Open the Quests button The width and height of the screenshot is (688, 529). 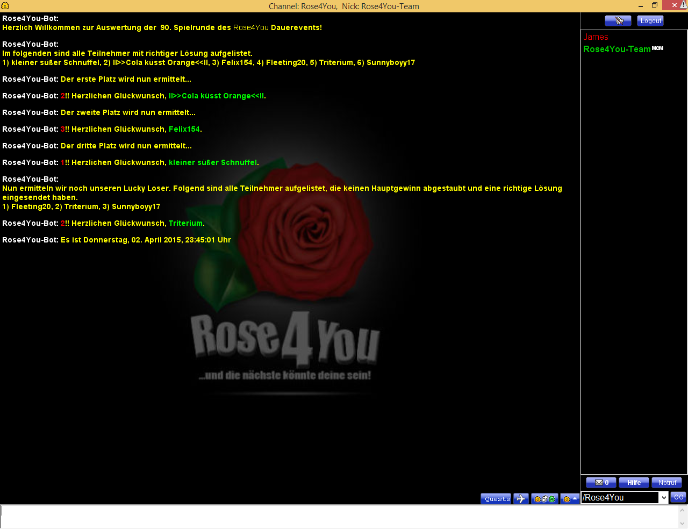tap(497, 499)
